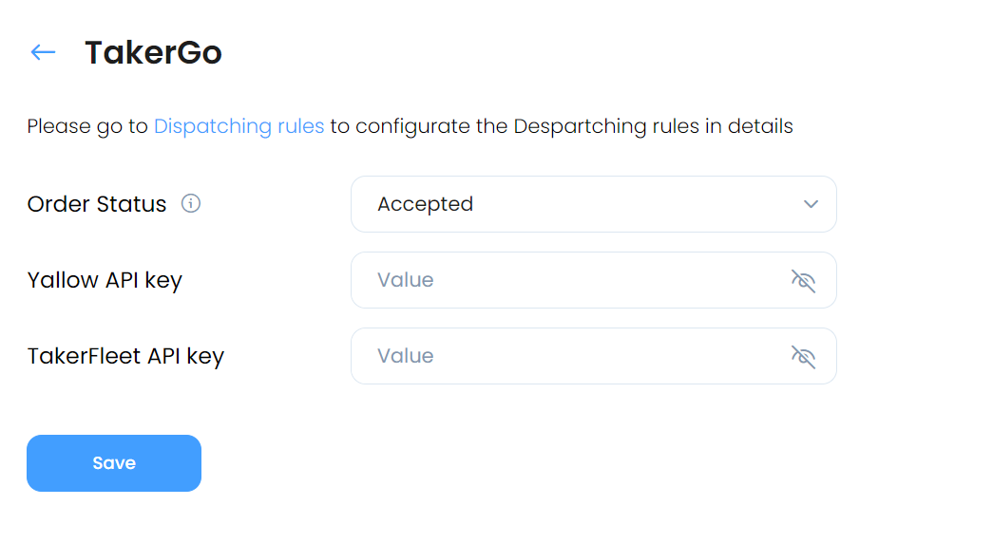Focus the TakerFleet API key input field
Screen dimensions: 993x543
pyautogui.click(x=593, y=356)
